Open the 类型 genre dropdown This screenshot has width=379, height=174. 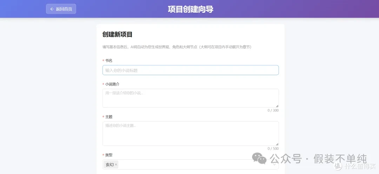[191, 164]
